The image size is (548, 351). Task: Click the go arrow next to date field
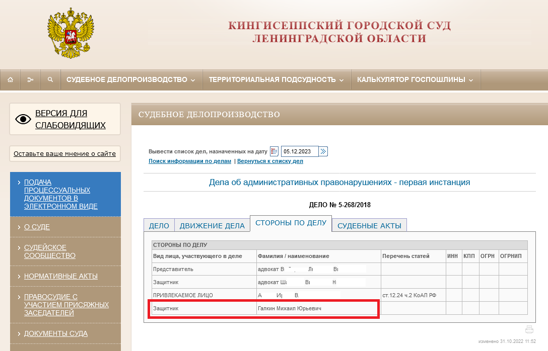click(x=324, y=151)
